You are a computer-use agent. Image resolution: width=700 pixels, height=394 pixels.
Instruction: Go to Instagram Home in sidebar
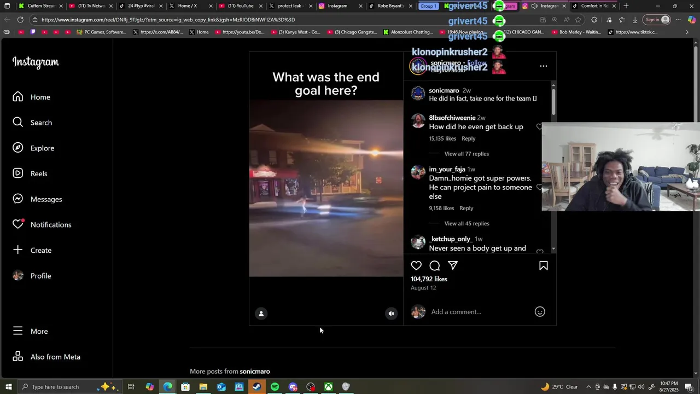click(32, 97)
